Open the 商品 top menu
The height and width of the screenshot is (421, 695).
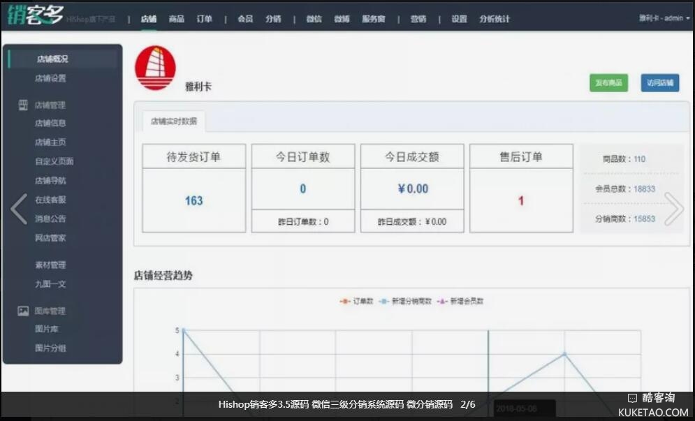pyautogui.click(x=177, y=19)
